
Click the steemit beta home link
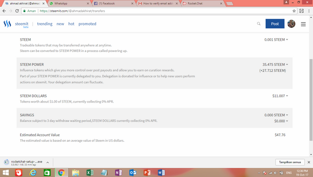[22, 25]
